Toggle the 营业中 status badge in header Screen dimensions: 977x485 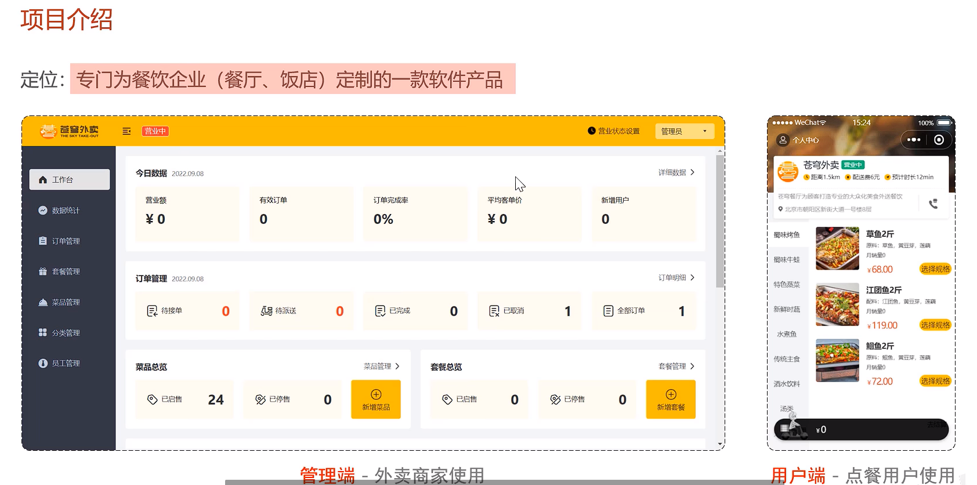[155, 131]
